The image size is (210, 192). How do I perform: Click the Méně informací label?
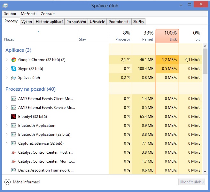click(x=26, y=182)
